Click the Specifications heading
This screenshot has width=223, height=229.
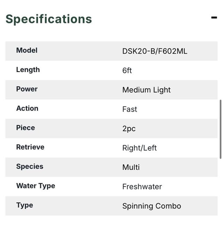[x=49, y=19]
